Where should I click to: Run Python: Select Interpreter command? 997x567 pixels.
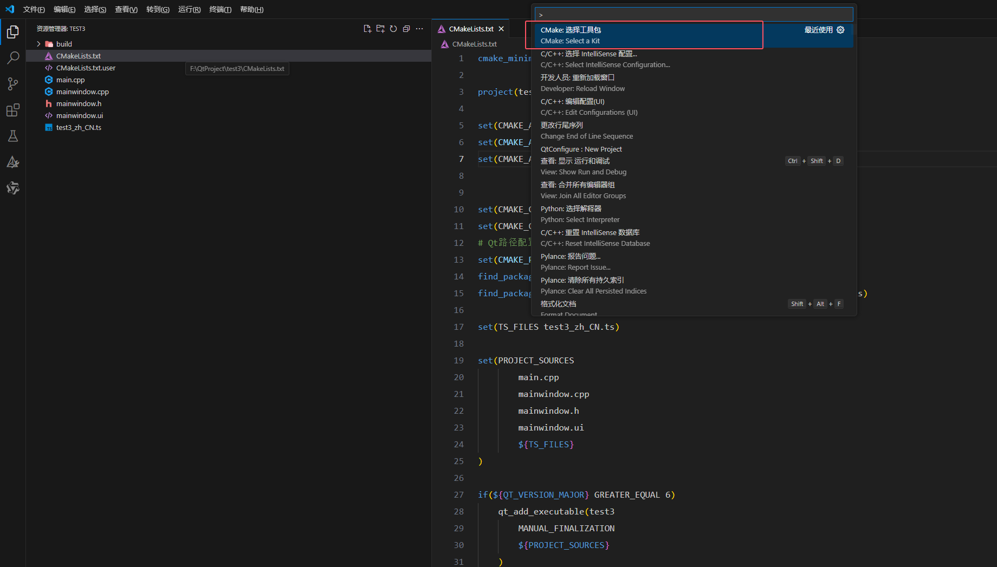(x=694, y=214)
